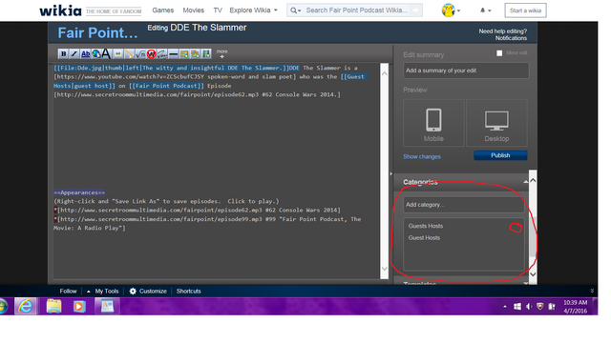The image size is (611, 343).
Task: Collapse the right side panel with the arrow
Action: click(390, 173)
